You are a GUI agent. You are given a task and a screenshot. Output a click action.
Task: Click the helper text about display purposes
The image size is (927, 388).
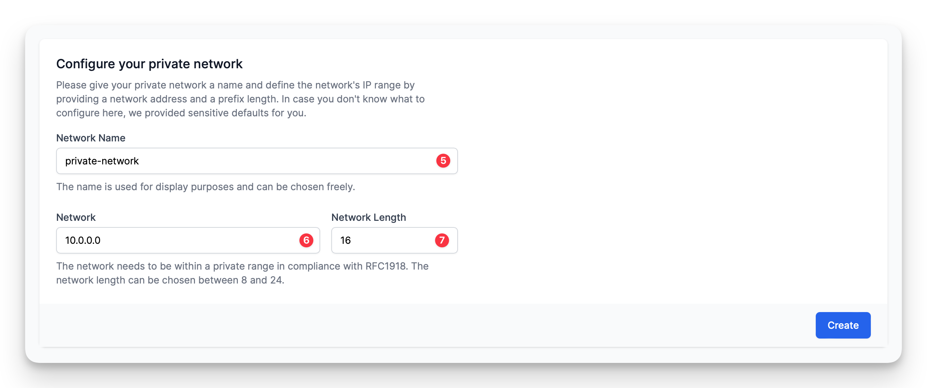click(x=205, y=187)
